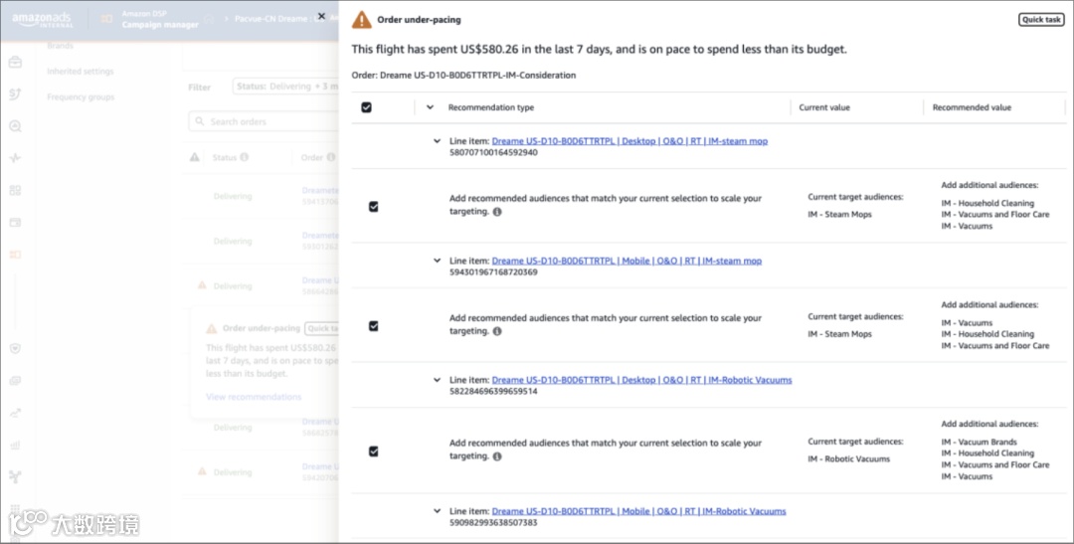Uncheck recommendation for Desktop IM-steam mop
1074x544 pixels.
tap(373, 206)
